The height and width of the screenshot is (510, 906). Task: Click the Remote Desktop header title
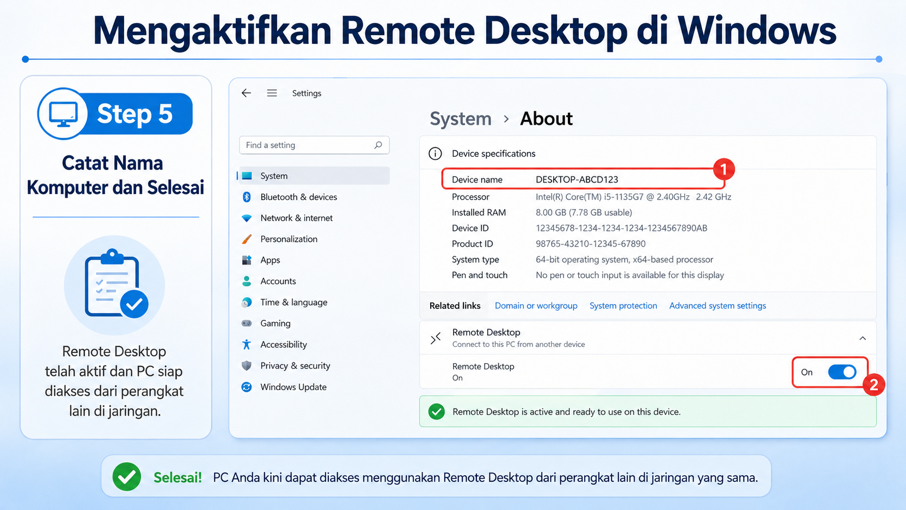click(486, 332)
